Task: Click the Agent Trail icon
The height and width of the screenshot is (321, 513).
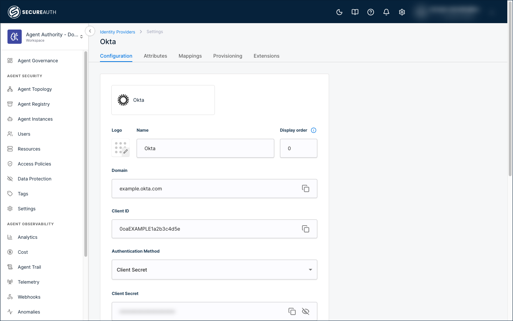Action: (x=10, y=267)
